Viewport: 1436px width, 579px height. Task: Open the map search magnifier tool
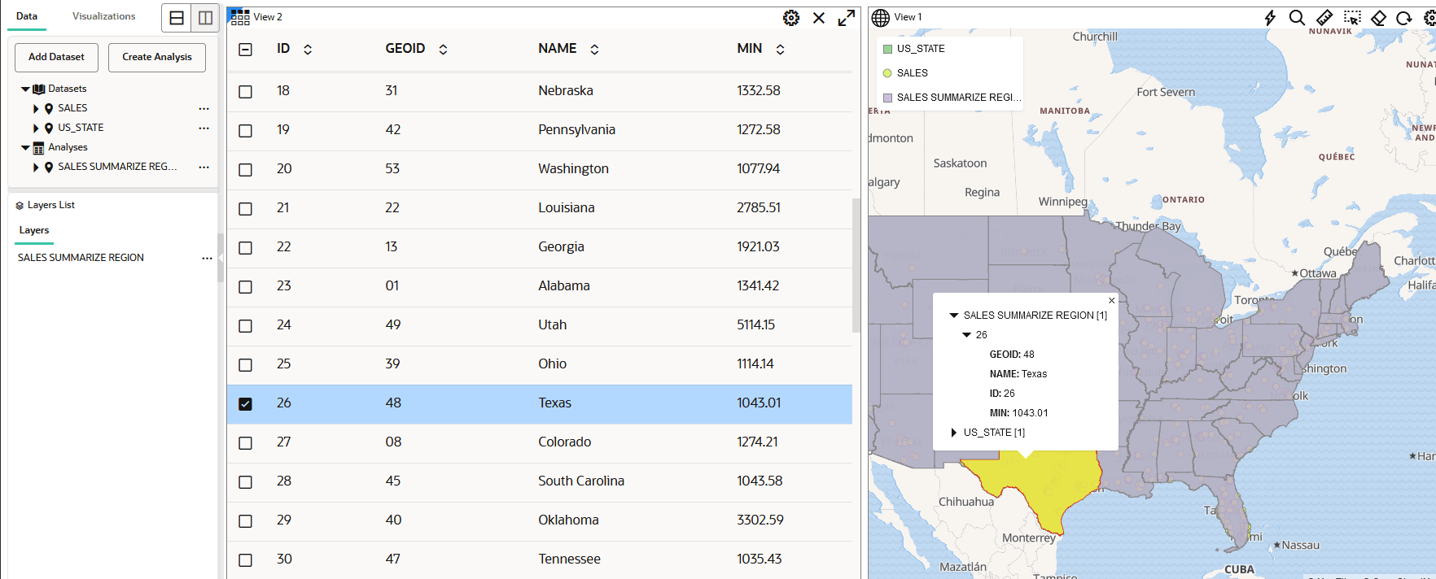tap(1297, 18)
